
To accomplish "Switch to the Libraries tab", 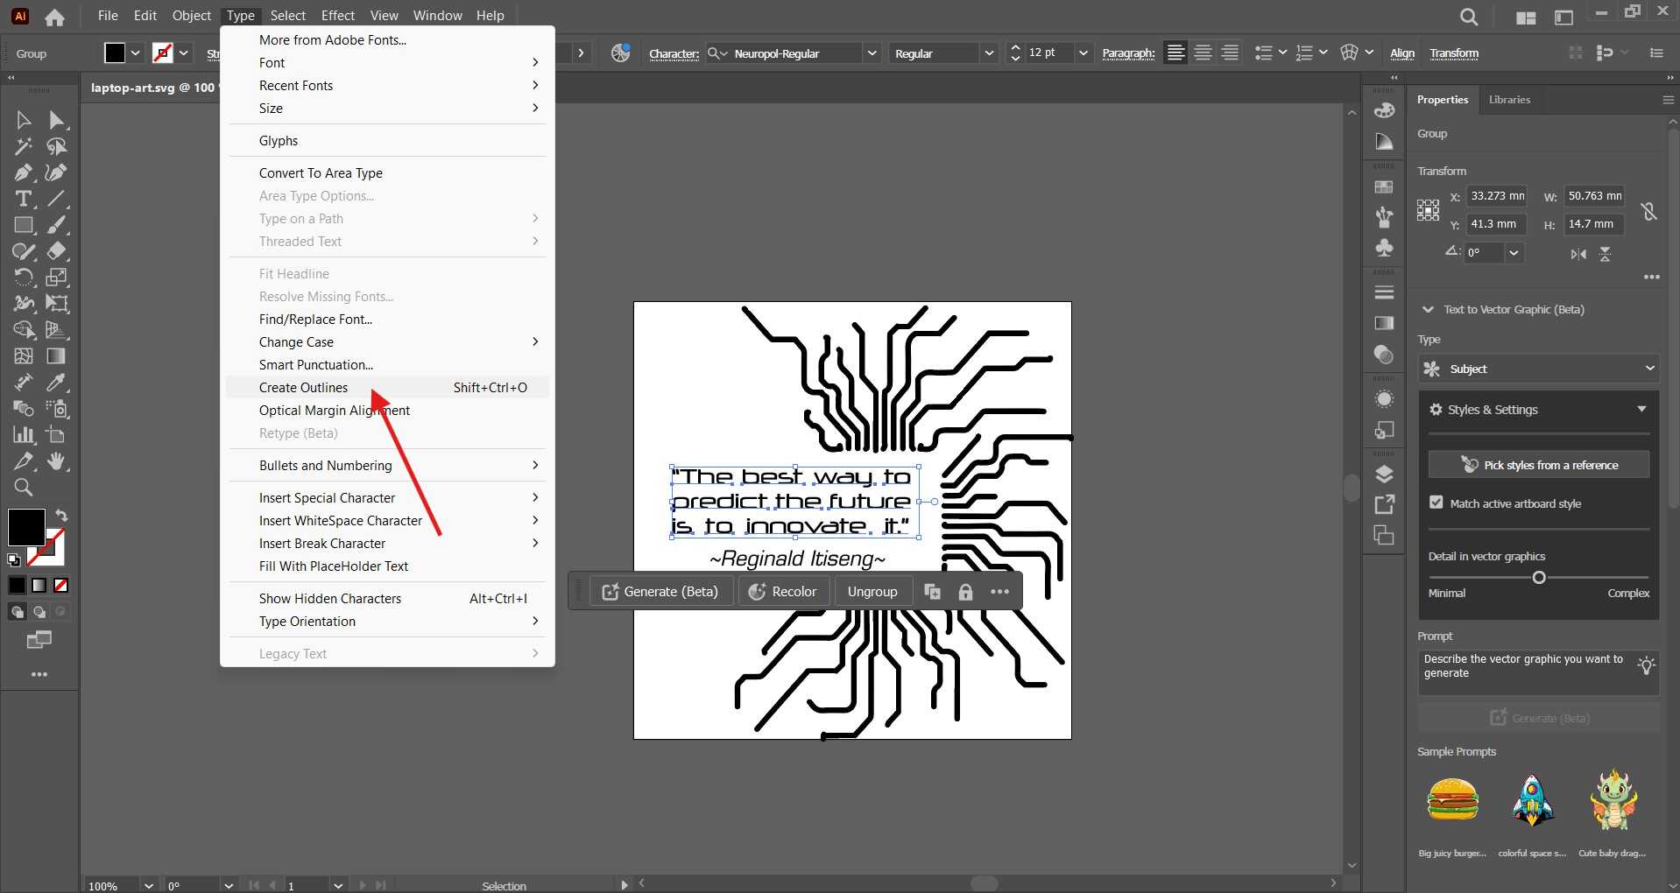I will pos(1509,99).
